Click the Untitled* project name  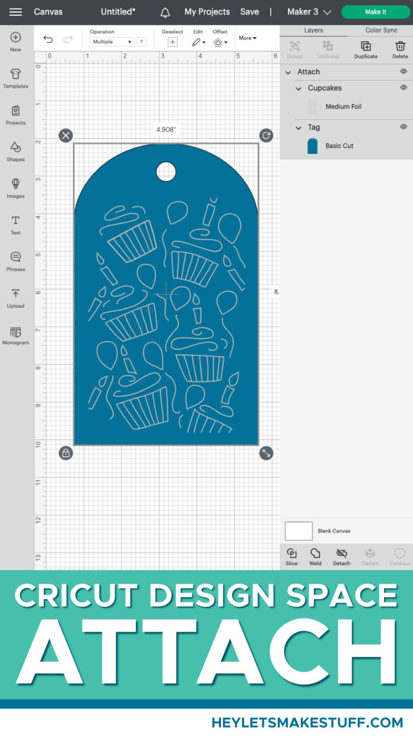(x=118, y=12)
